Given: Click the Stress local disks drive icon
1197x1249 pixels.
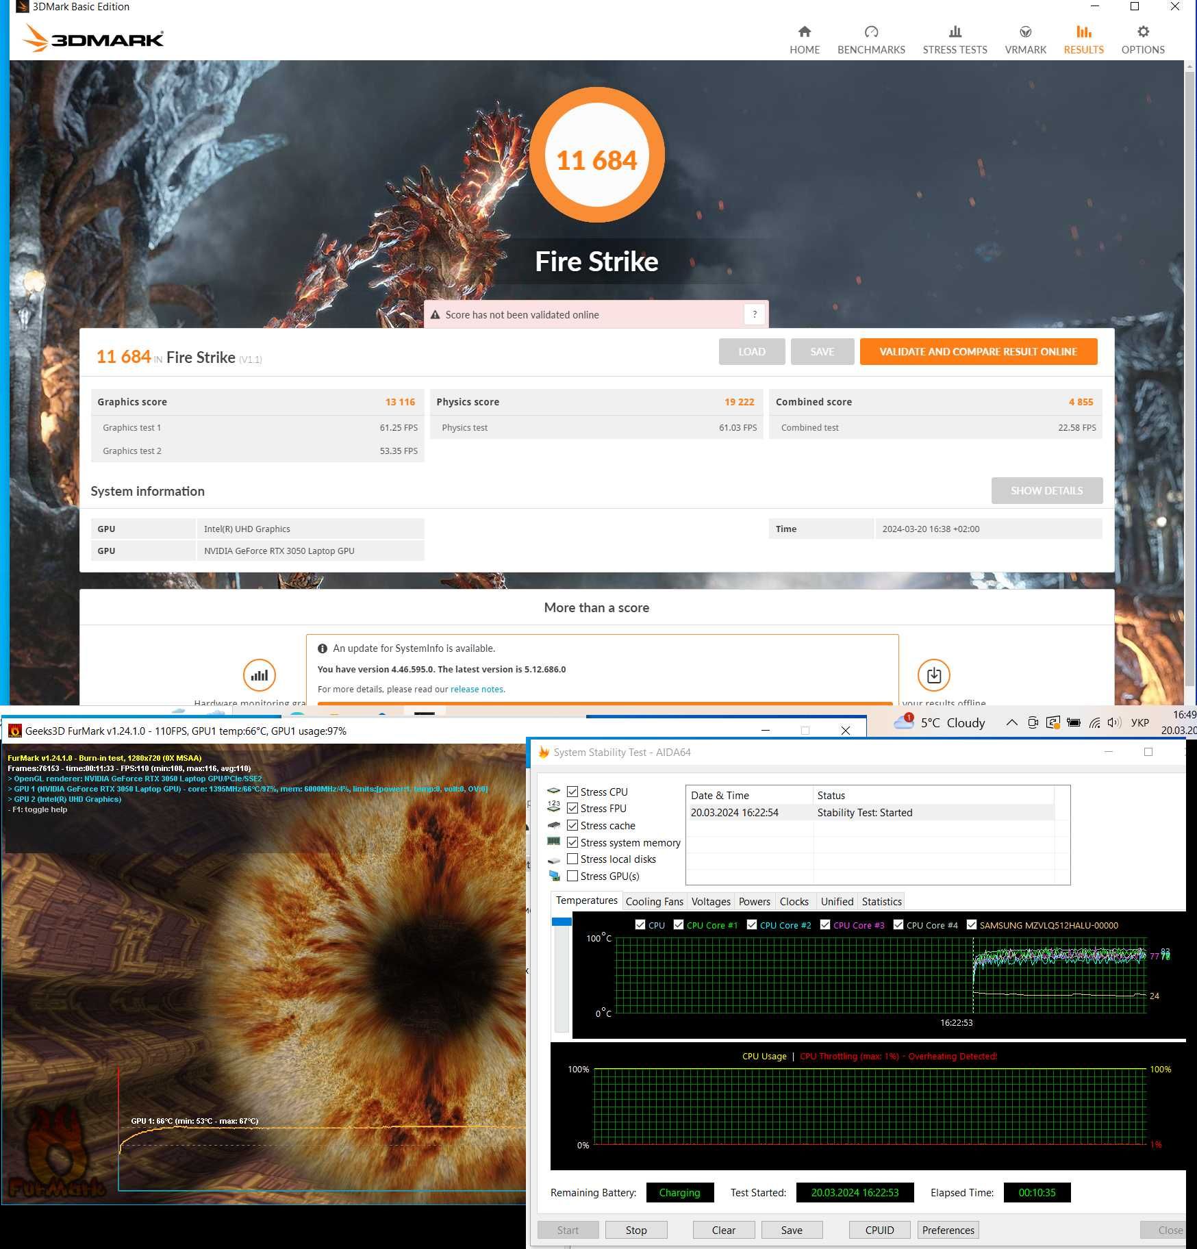Looking at the screenshot, I should [x=554, y=860].
